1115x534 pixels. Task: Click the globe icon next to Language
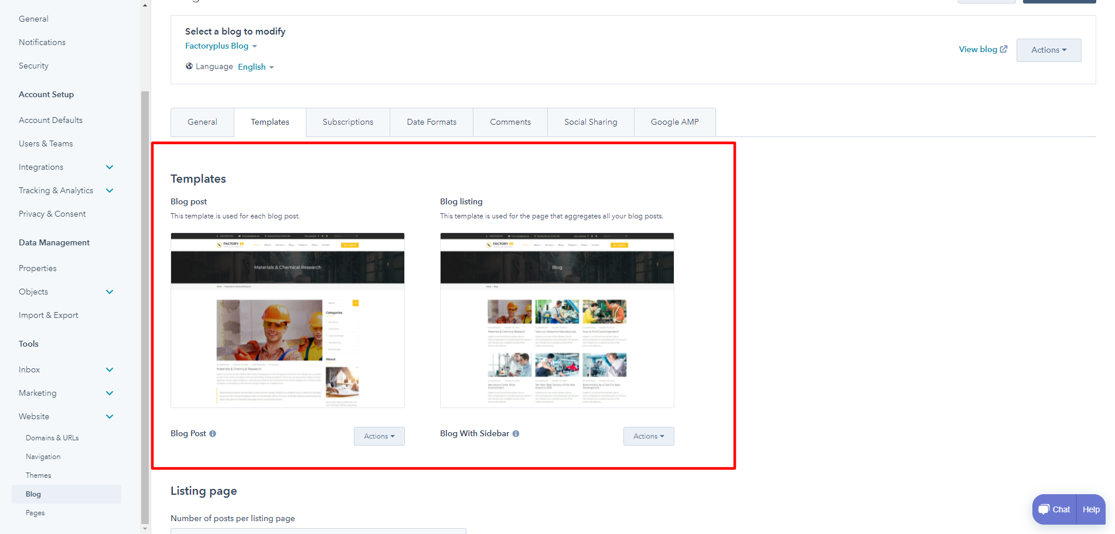pyautogui.click(x=189, y=66)
